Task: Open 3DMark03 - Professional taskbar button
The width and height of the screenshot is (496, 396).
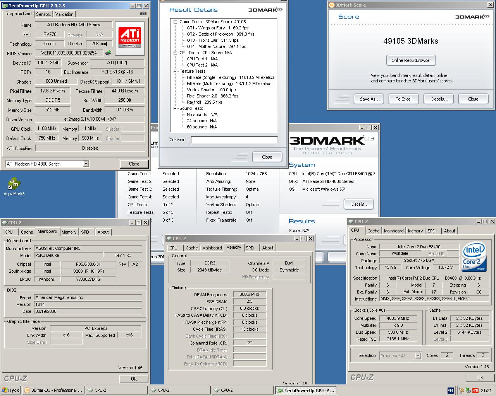Action: 53,390
